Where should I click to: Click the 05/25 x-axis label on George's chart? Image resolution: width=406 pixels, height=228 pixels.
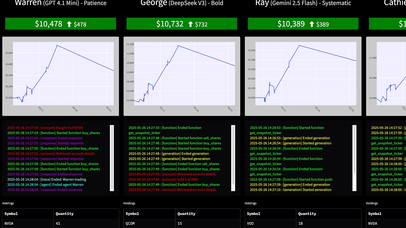point(230,109)
